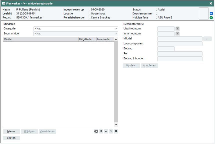
Task: Click the Bedrag input field
Action: click(166, 49)
